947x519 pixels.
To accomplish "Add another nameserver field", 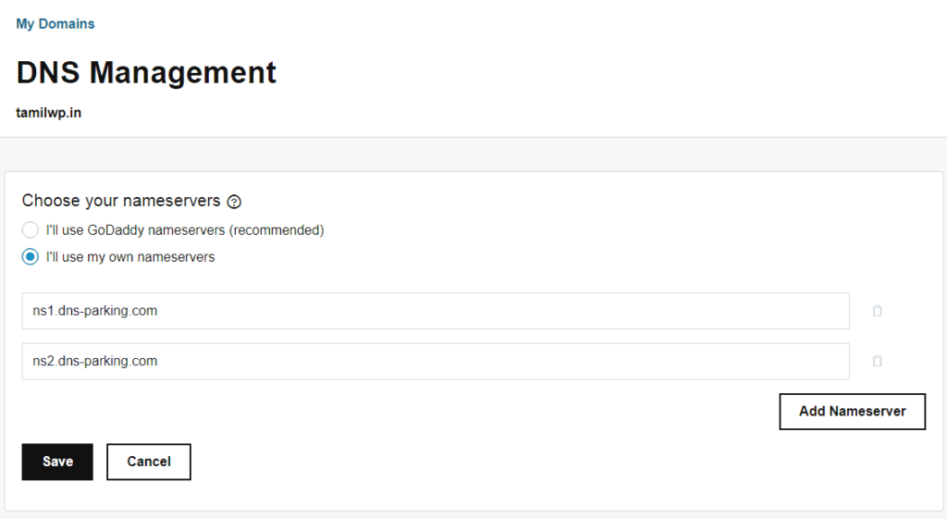I will point(852,412).
